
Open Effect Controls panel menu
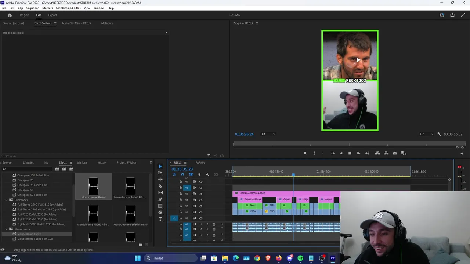tap(55, 23)
